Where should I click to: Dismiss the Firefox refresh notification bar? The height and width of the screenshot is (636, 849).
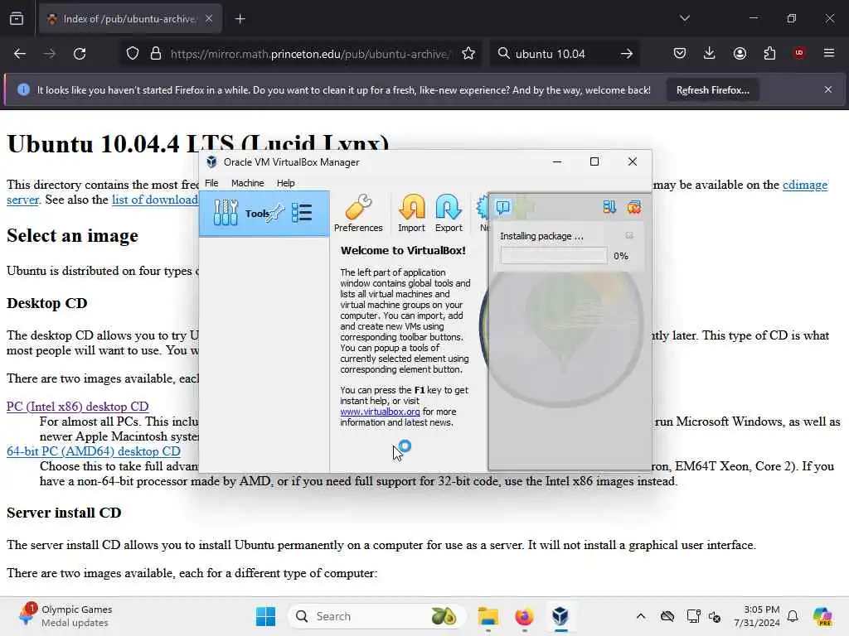pos(828,89)
